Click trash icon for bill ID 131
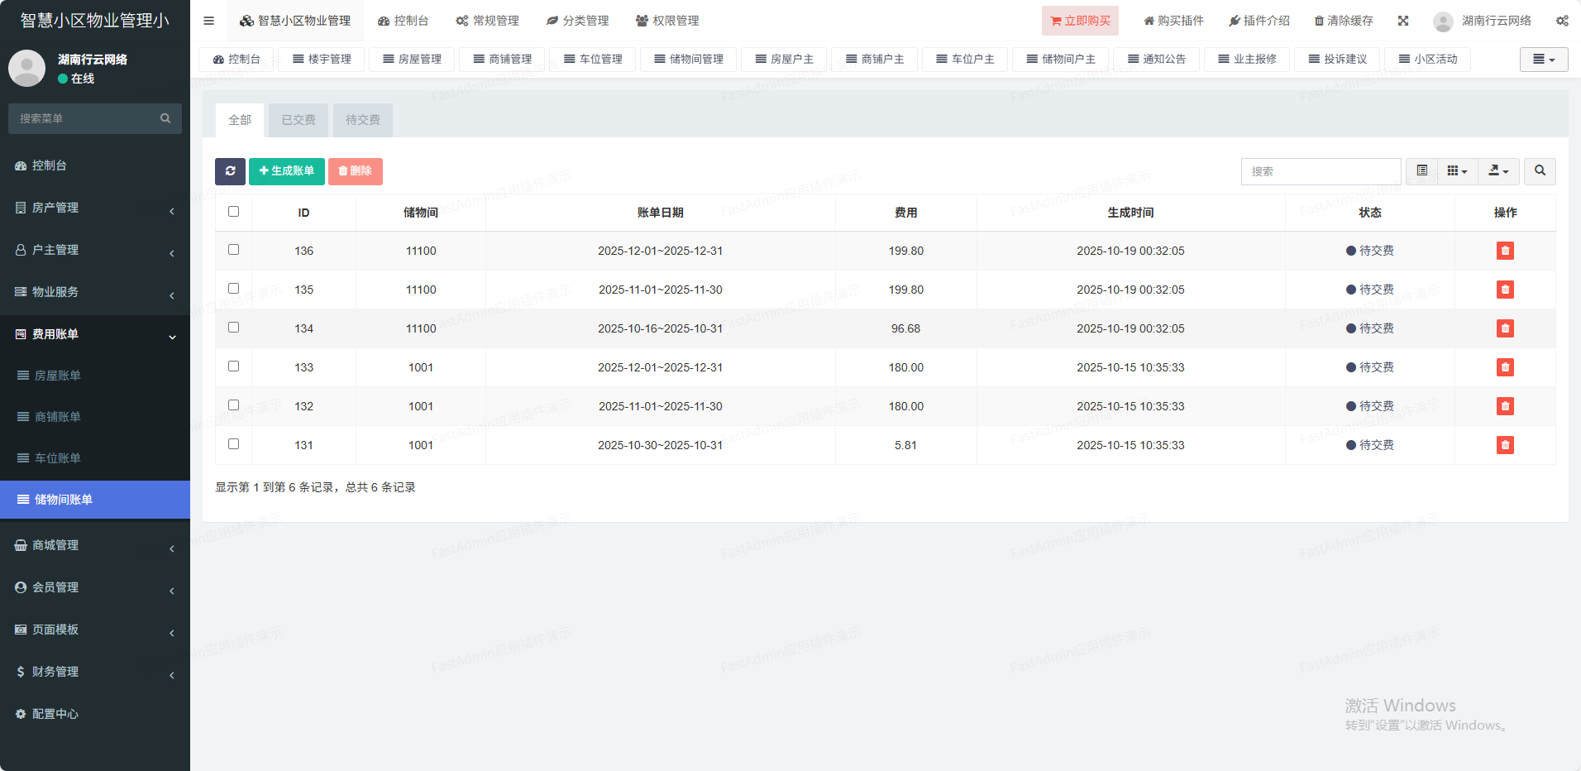1581x771 pixels. pyautogui.click(x=1505, y=445)
